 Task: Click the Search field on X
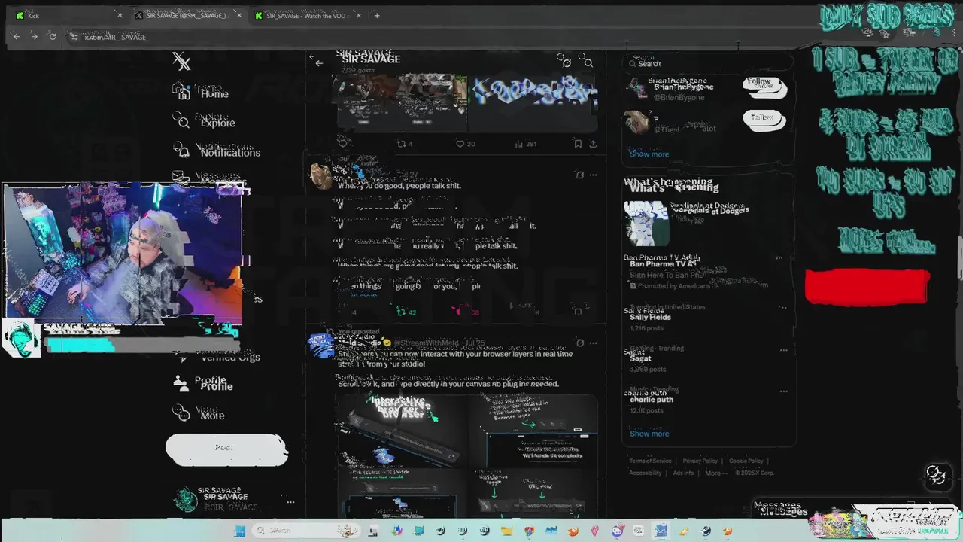coord(708,63)
